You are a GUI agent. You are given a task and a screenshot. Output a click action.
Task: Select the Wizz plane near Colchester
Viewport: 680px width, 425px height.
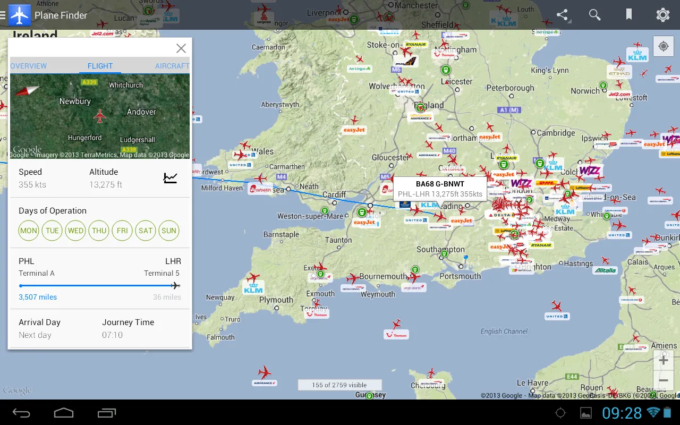pyautogui.click(x=589, y=171)
